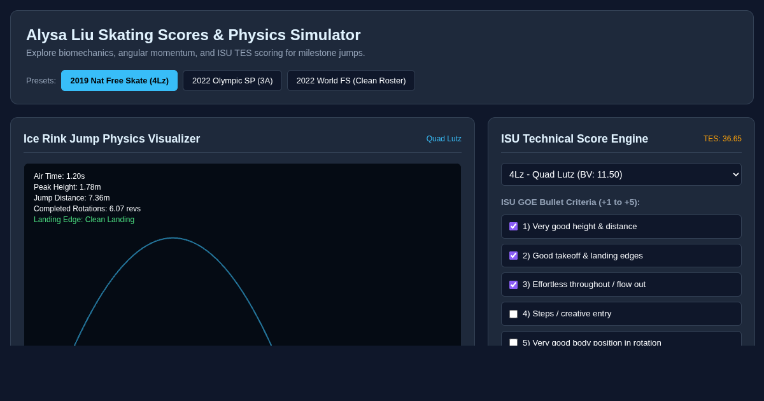
Task: Click ISU GOE Bullet Criteria label
Action: pyautogui.click(x=570, y=202)
